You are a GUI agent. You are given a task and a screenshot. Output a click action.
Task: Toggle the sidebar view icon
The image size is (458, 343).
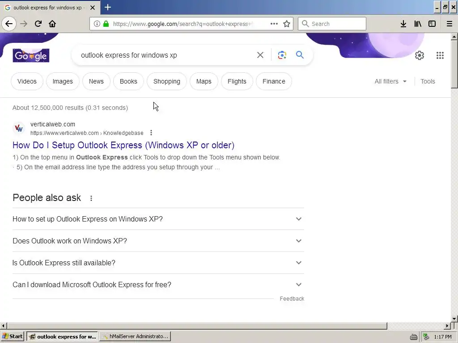tap(432, 24)
